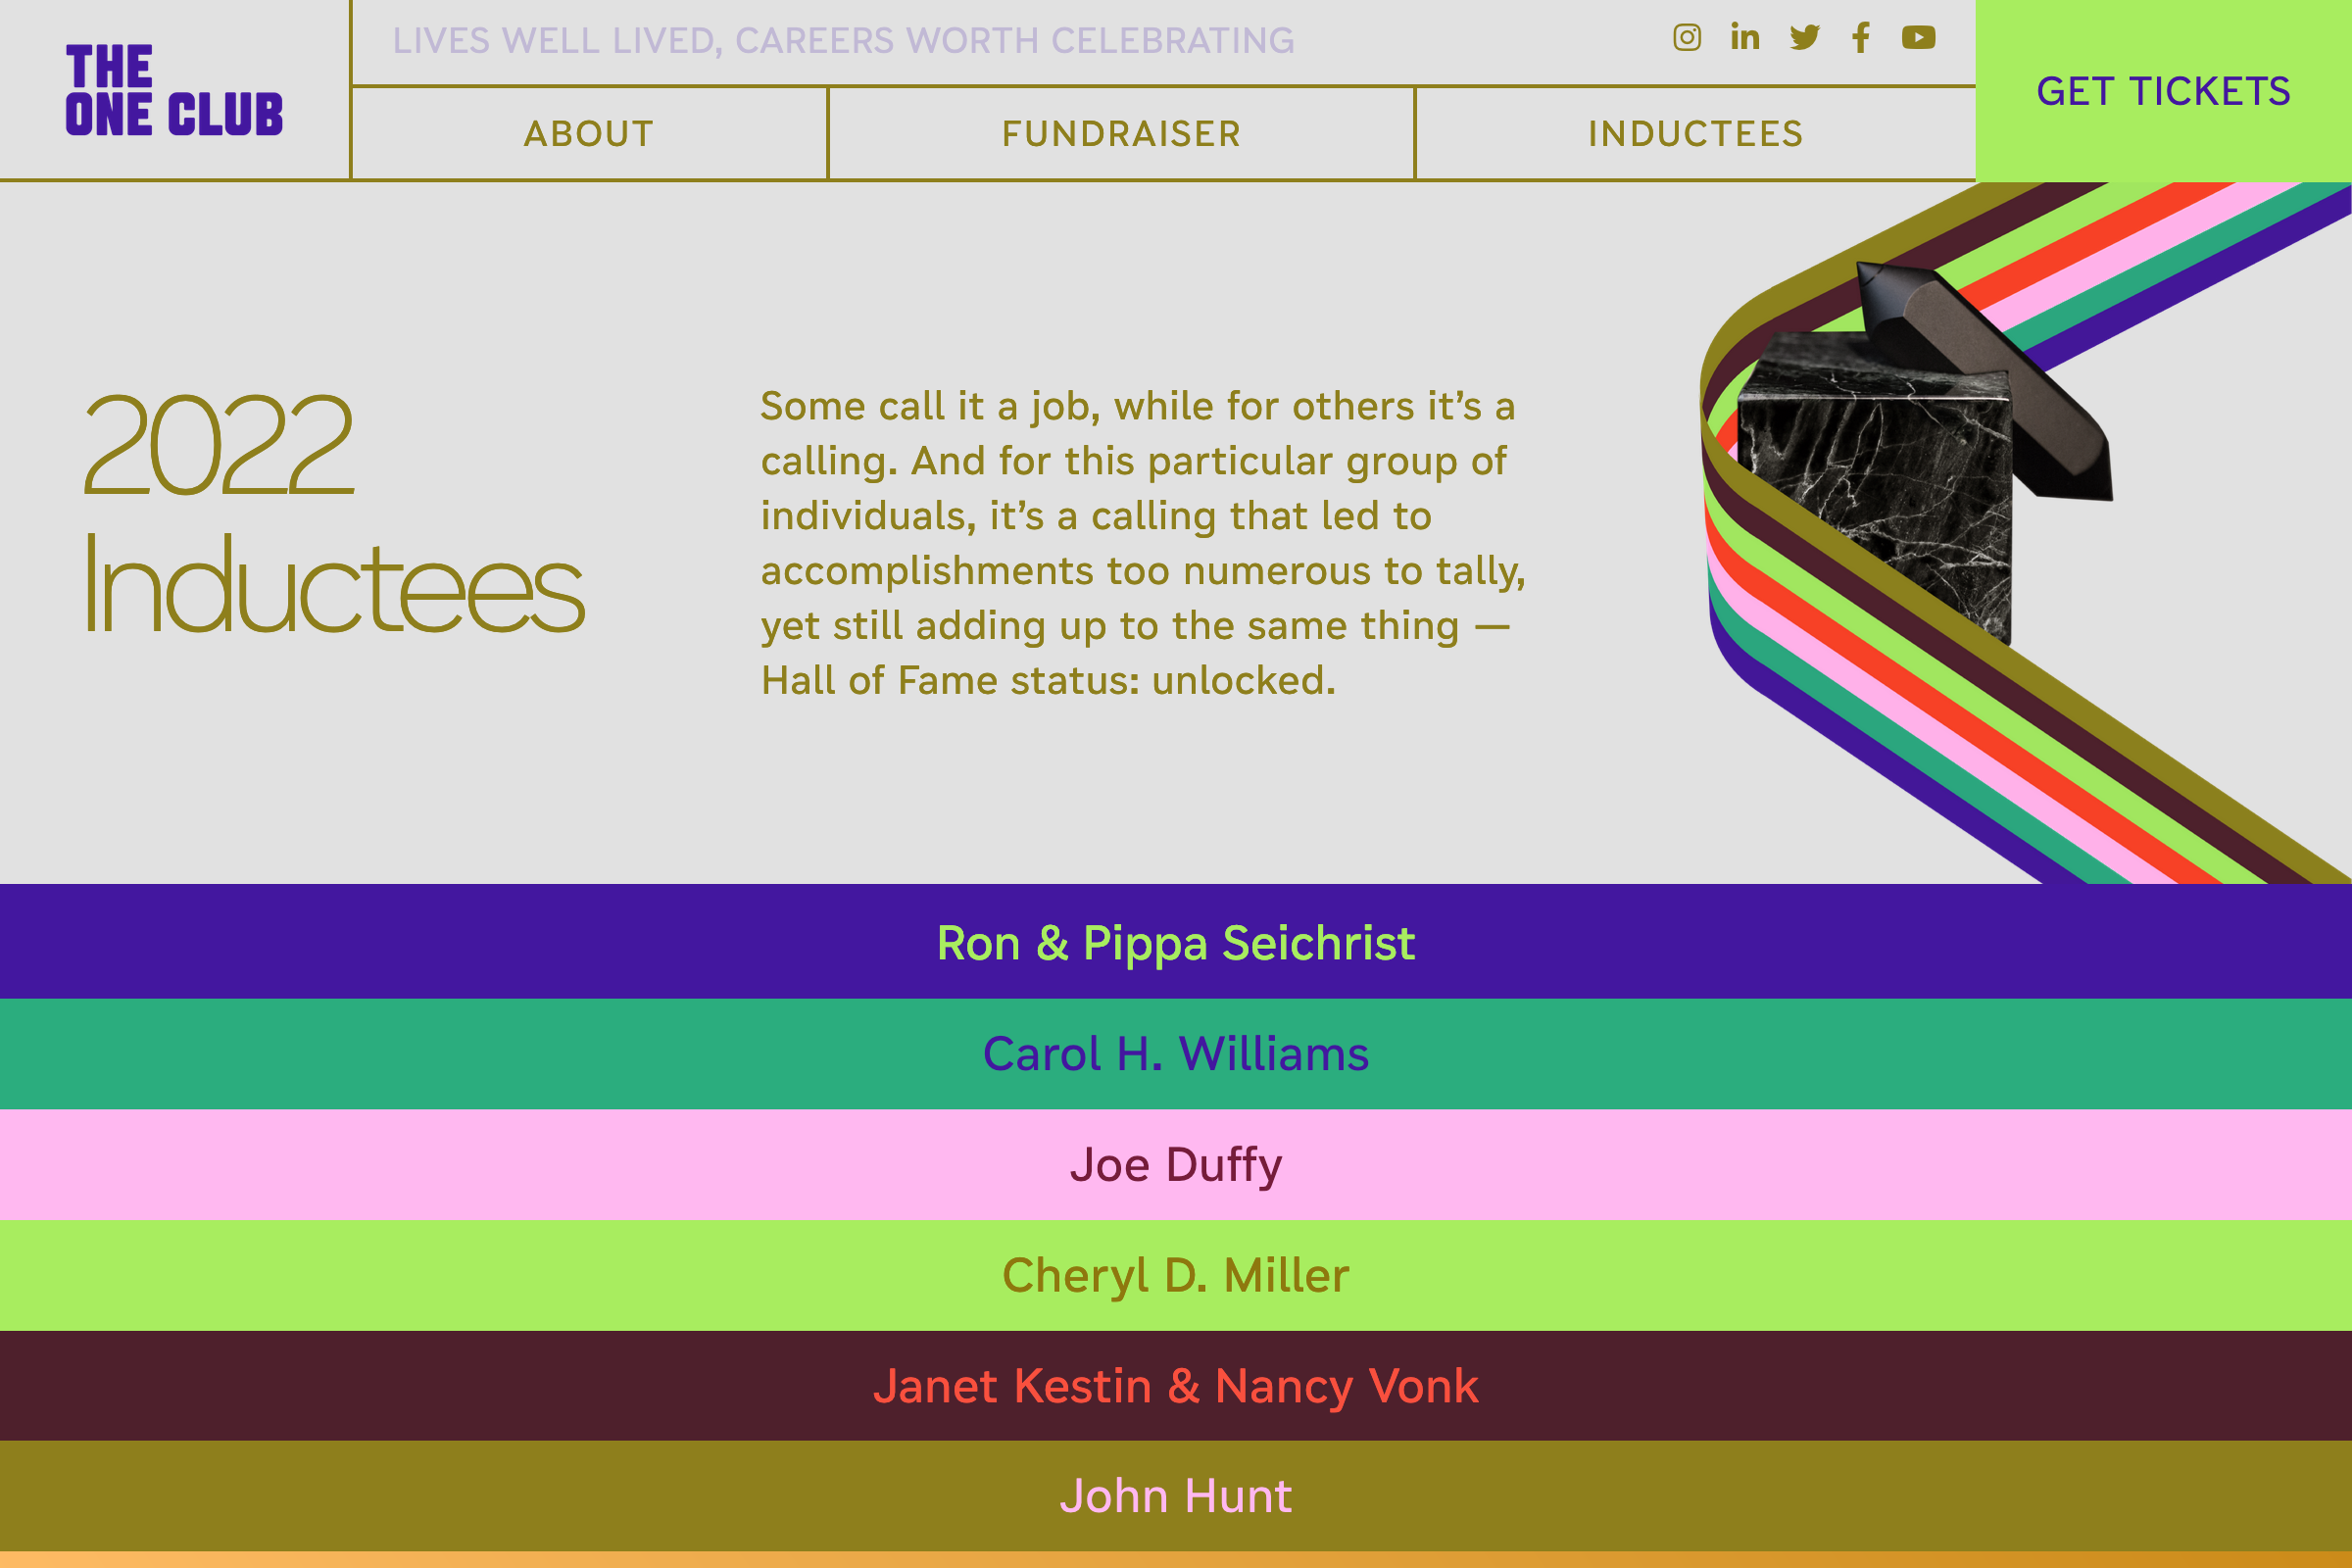
Task: Open the About menu item
Action: point(589,134)
